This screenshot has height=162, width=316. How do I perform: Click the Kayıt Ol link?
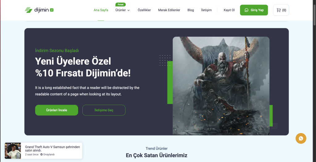click(229, 10)
